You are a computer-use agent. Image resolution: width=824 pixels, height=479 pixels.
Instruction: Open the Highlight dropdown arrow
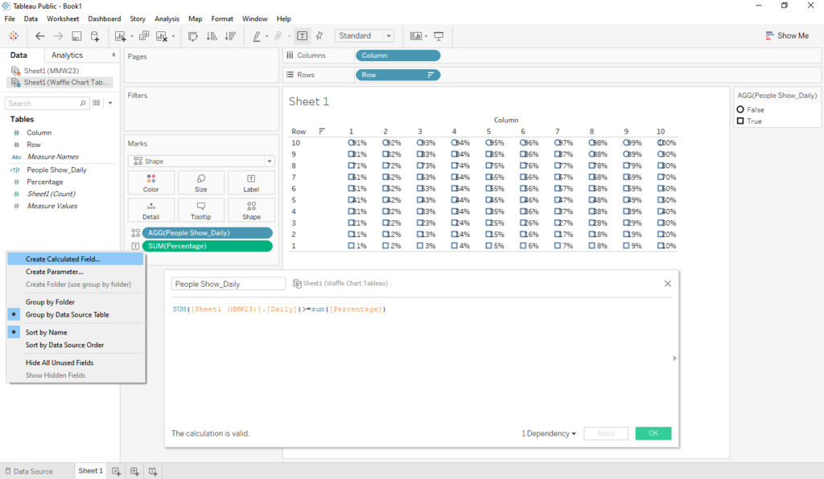tap(266, 36)
